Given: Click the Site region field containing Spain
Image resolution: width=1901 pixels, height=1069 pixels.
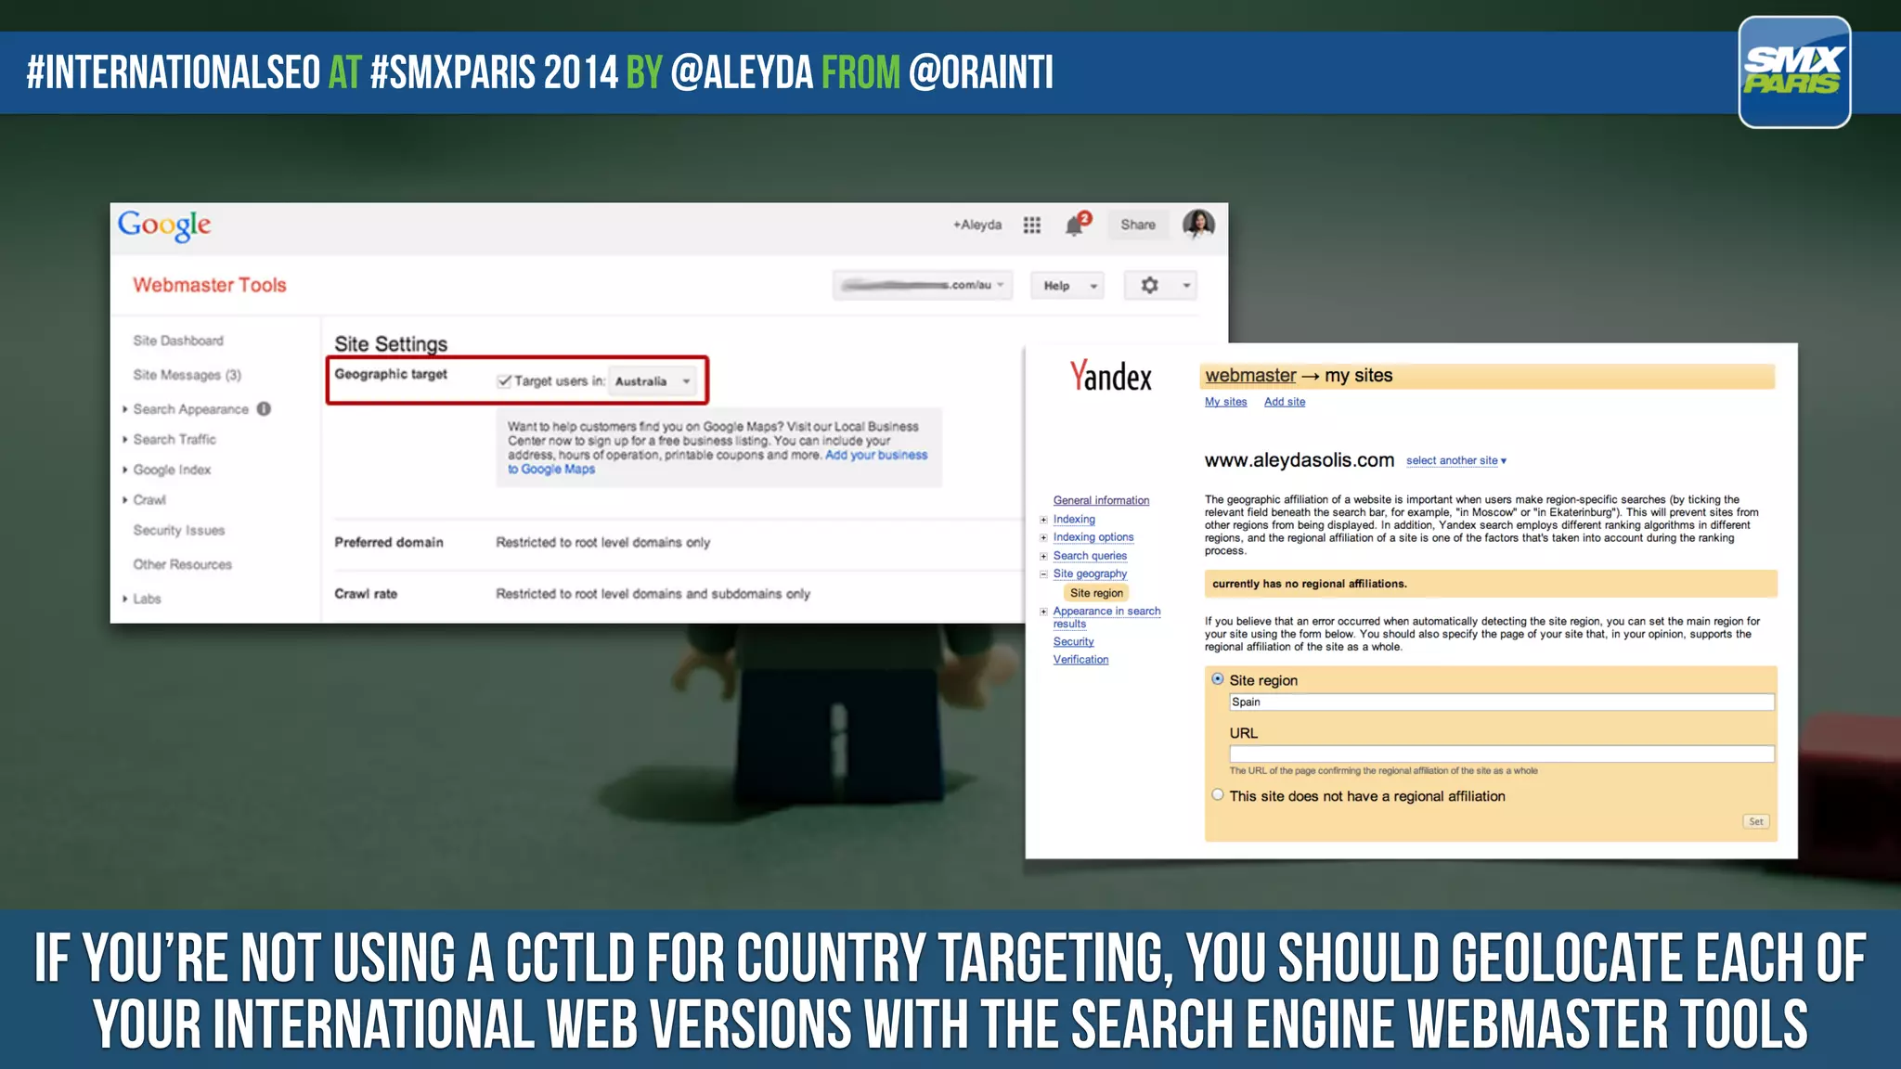Looking at the screenshot, I should click(x=1501, y=702).
